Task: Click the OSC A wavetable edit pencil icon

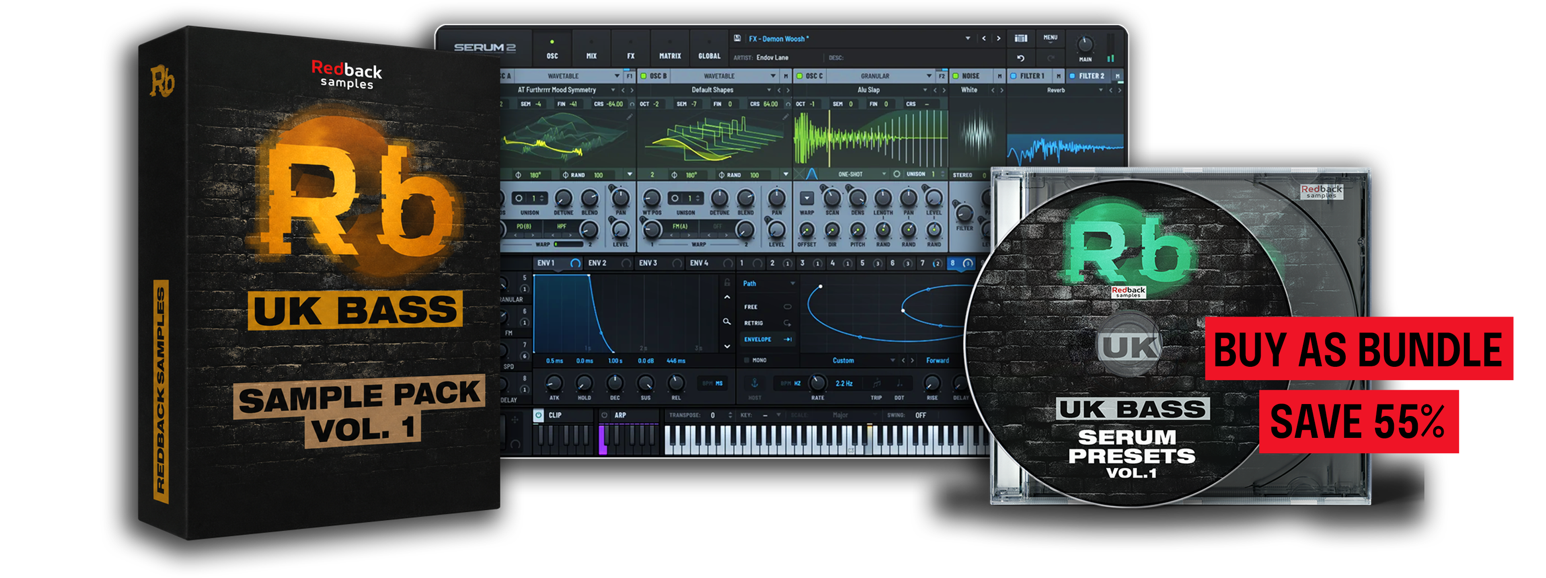Action: pyautogui.click(x=629, y=117)
